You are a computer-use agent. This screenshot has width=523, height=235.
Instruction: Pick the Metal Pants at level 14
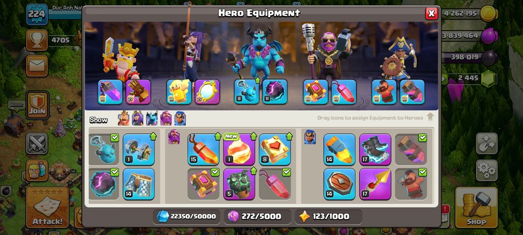coord(139,184)
